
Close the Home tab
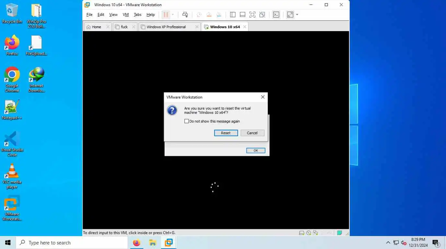point(108,27)
